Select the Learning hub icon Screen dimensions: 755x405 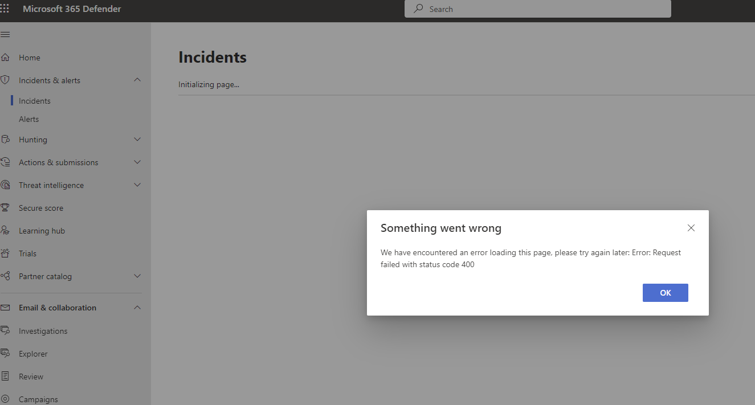point(6,230)
